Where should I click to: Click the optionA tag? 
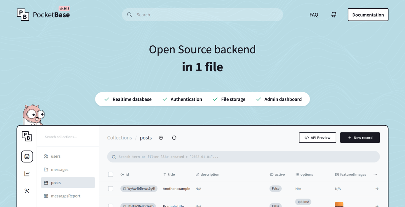click(x=303, y=202)
